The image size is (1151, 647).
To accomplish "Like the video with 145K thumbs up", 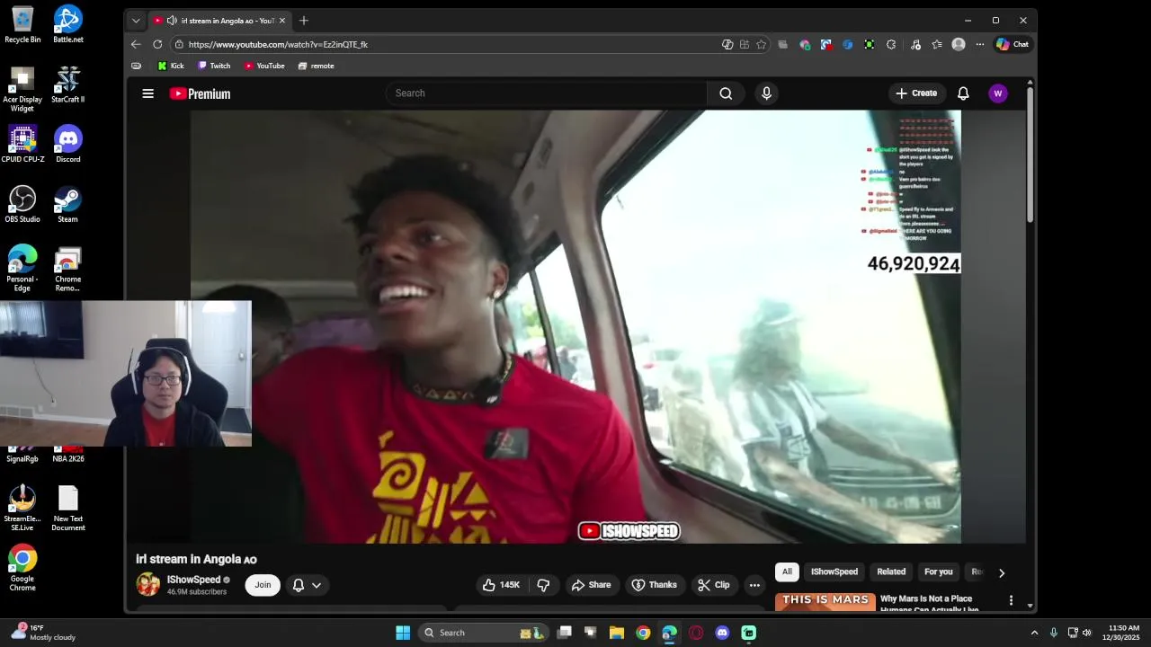I will point(501,585).
